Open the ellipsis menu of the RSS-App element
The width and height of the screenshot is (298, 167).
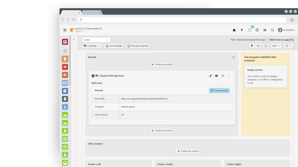pos(229,76)
